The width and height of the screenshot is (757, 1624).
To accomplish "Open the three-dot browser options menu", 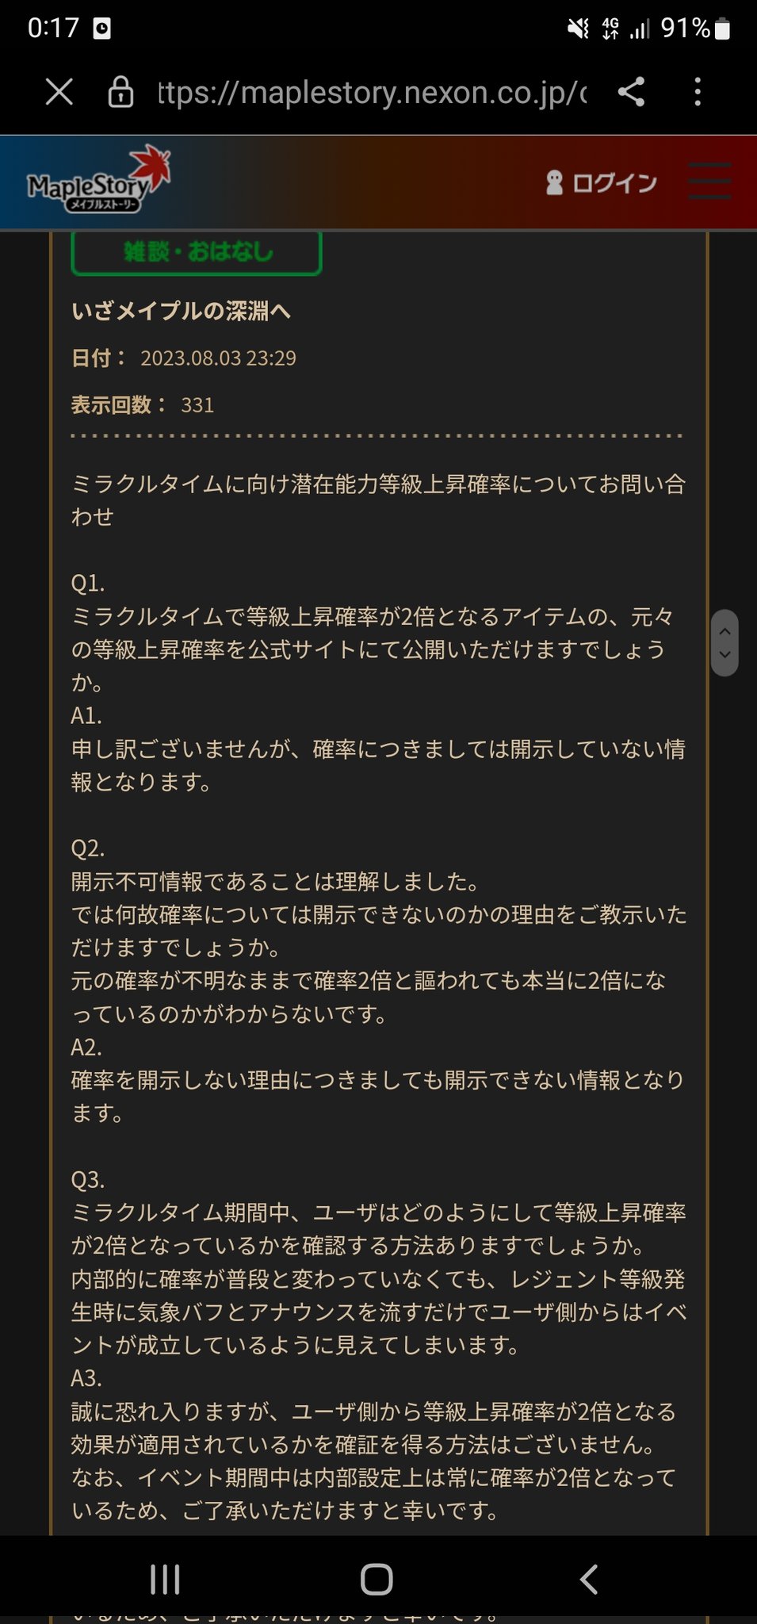I will point(698,92).
